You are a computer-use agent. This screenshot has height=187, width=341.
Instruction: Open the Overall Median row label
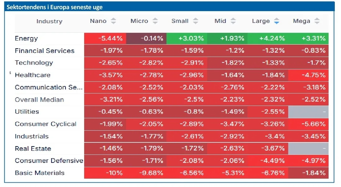coord(39,100)
